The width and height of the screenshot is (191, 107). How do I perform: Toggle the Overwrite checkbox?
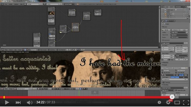pyautogui.click(x=163, y=70)
